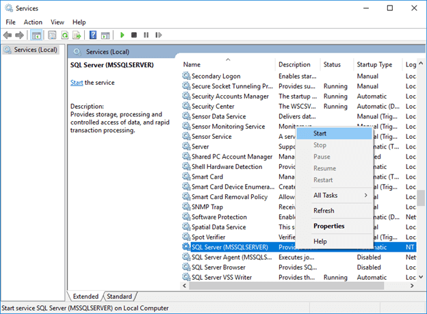The height and width of the screenshot is (314, 427).
Task: Toggle Show/Hide Console Tree toolbar icon
Action: click(x=36, y=35)
